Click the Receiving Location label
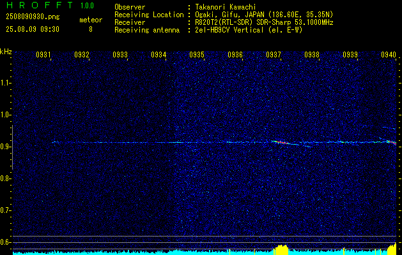This screenshot has height=255, width=402. [149, 15]
